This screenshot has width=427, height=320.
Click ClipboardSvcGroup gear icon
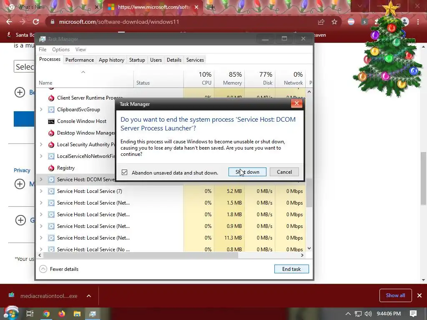(51, 110)
